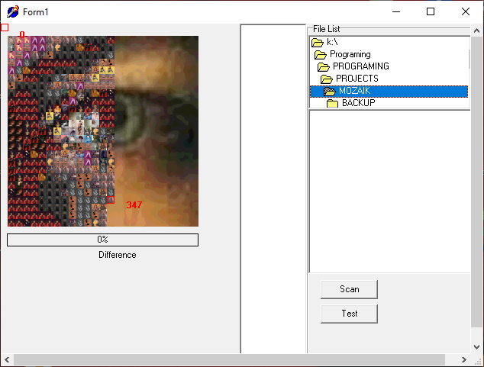The width and height of the screenshot is (484, 367).
Task: Click the window's vertical scrollbar thumb
Action: (x=476, y=182)
